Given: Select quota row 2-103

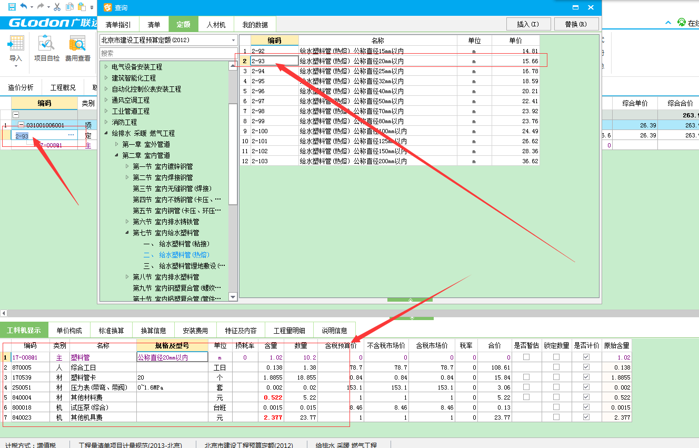Looking at the screenshot, I should (390, 161).
